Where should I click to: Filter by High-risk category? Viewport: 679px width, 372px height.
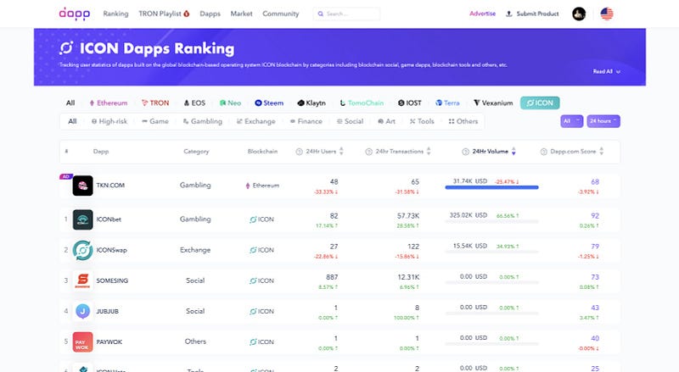click(x=109, y=121)
